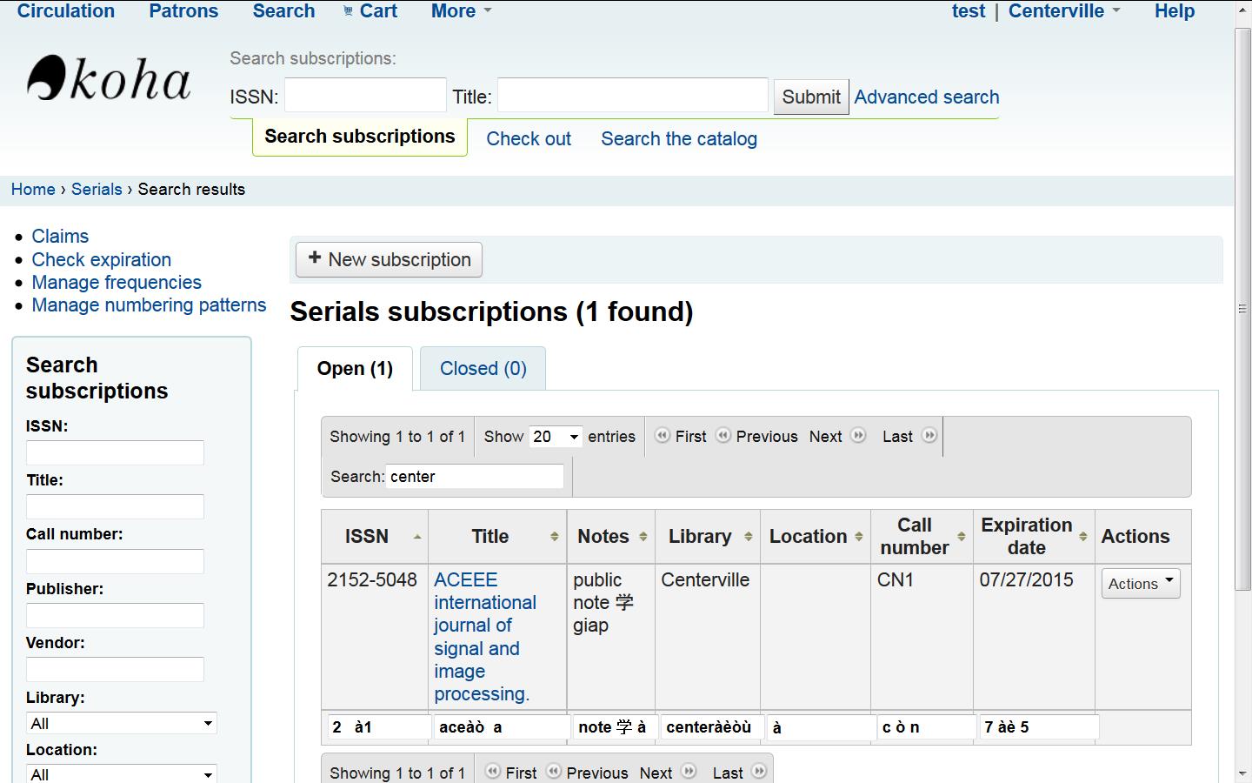Image resolution: width=1252 pixels, height=783 pixels.
Task: Open the Cart from top navigation
Action: [x=370, y=11]
